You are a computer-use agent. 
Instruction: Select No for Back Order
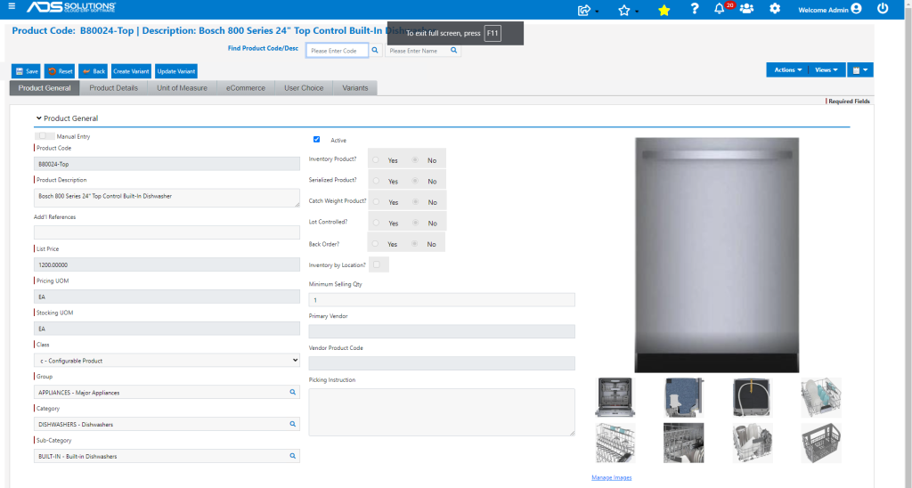(414, 244)
